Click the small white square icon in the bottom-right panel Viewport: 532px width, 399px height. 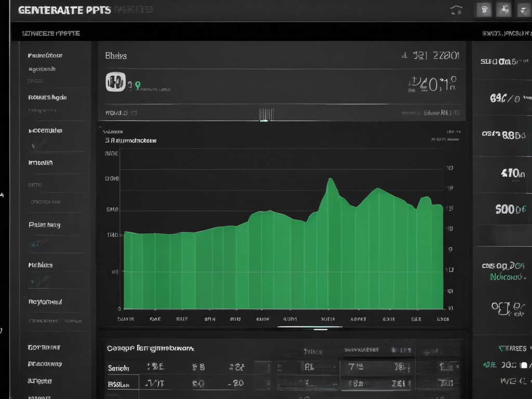524,365
